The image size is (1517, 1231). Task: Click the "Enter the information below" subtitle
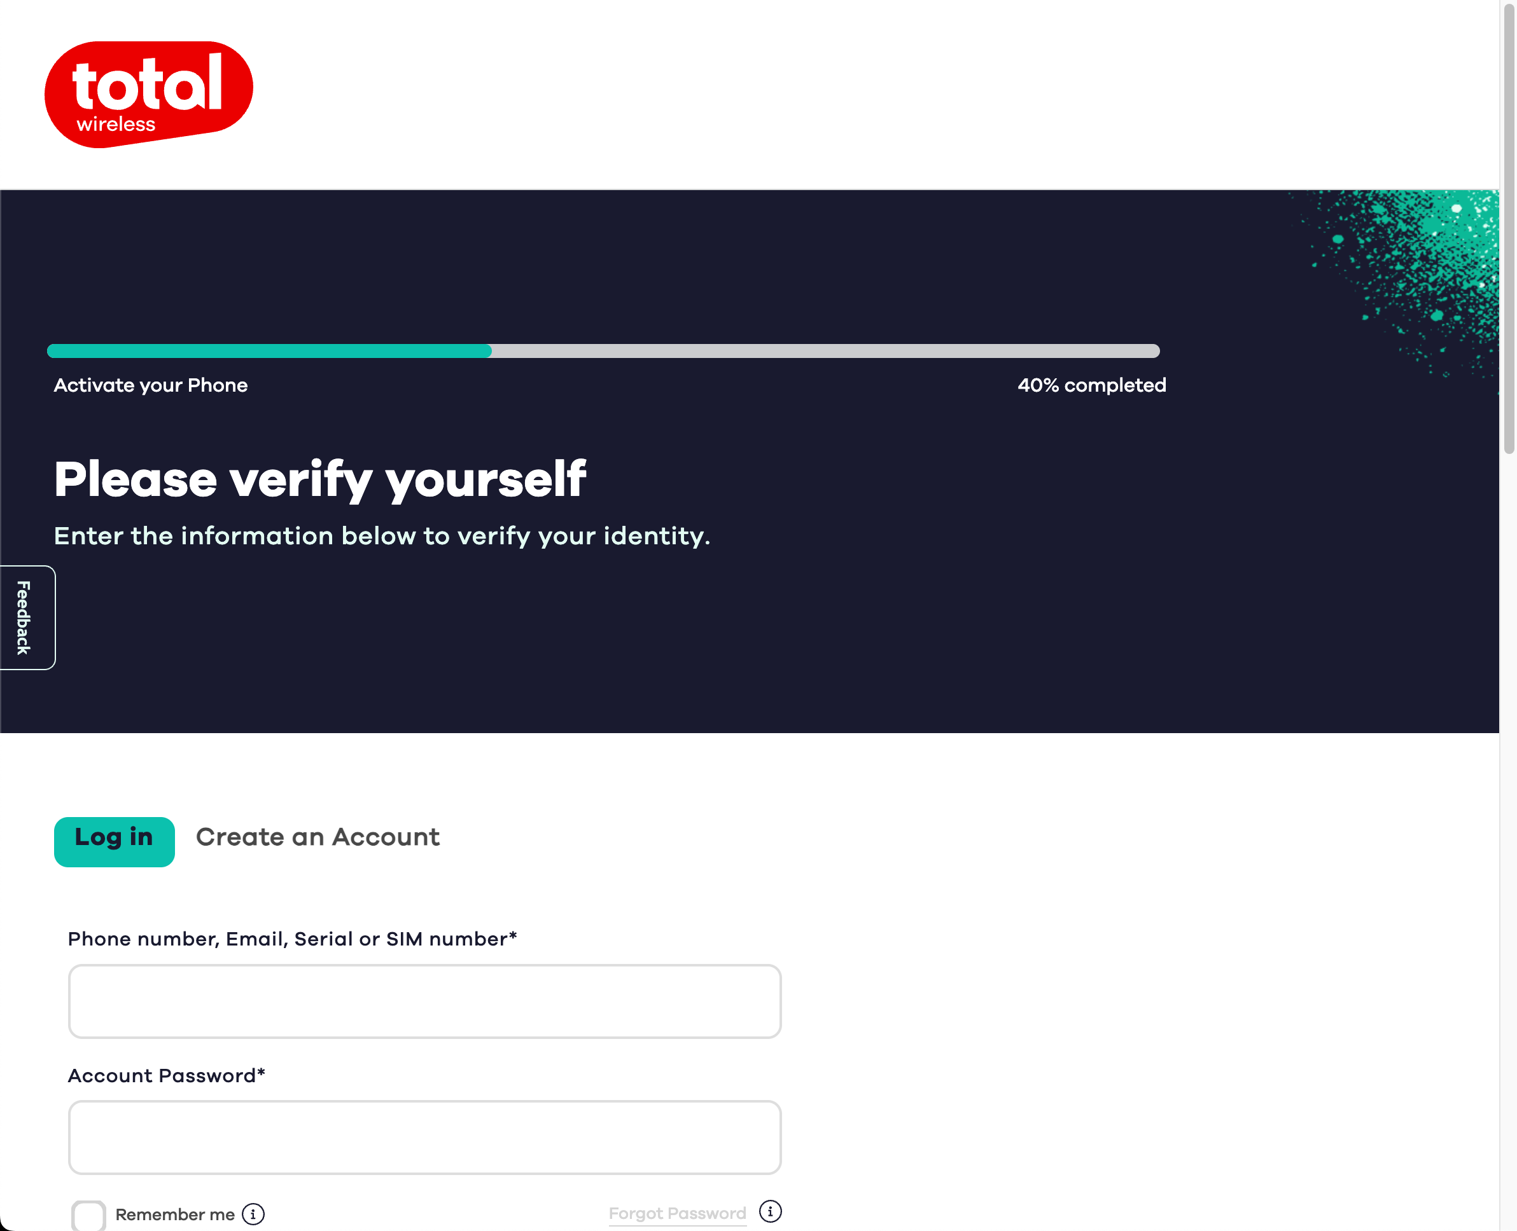click(x=382, y=536)
